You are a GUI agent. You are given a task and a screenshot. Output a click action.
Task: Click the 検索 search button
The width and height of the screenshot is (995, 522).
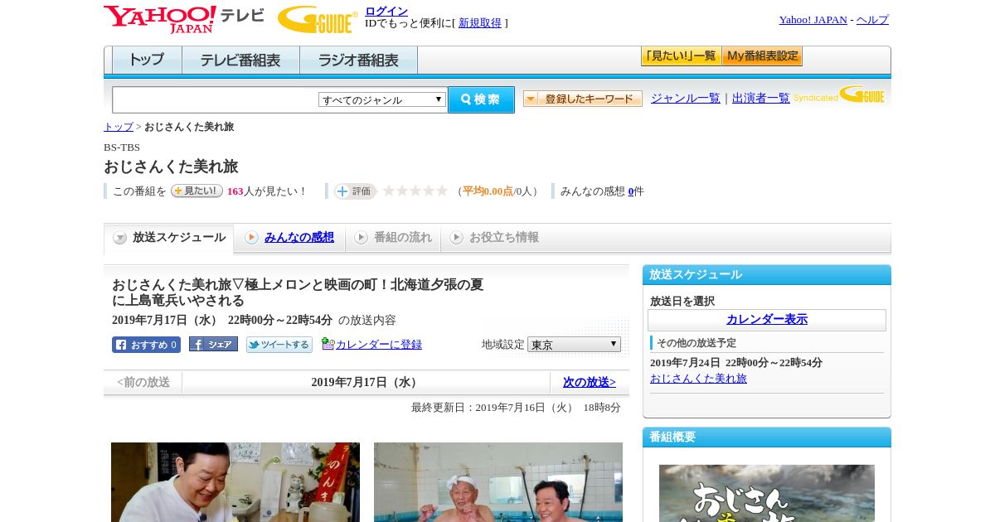481,99
